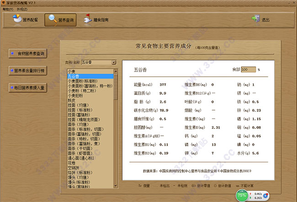297x202 pixels.
Task: Select 面条(富强粉，切面) in the list
Action: pos(90,134)
